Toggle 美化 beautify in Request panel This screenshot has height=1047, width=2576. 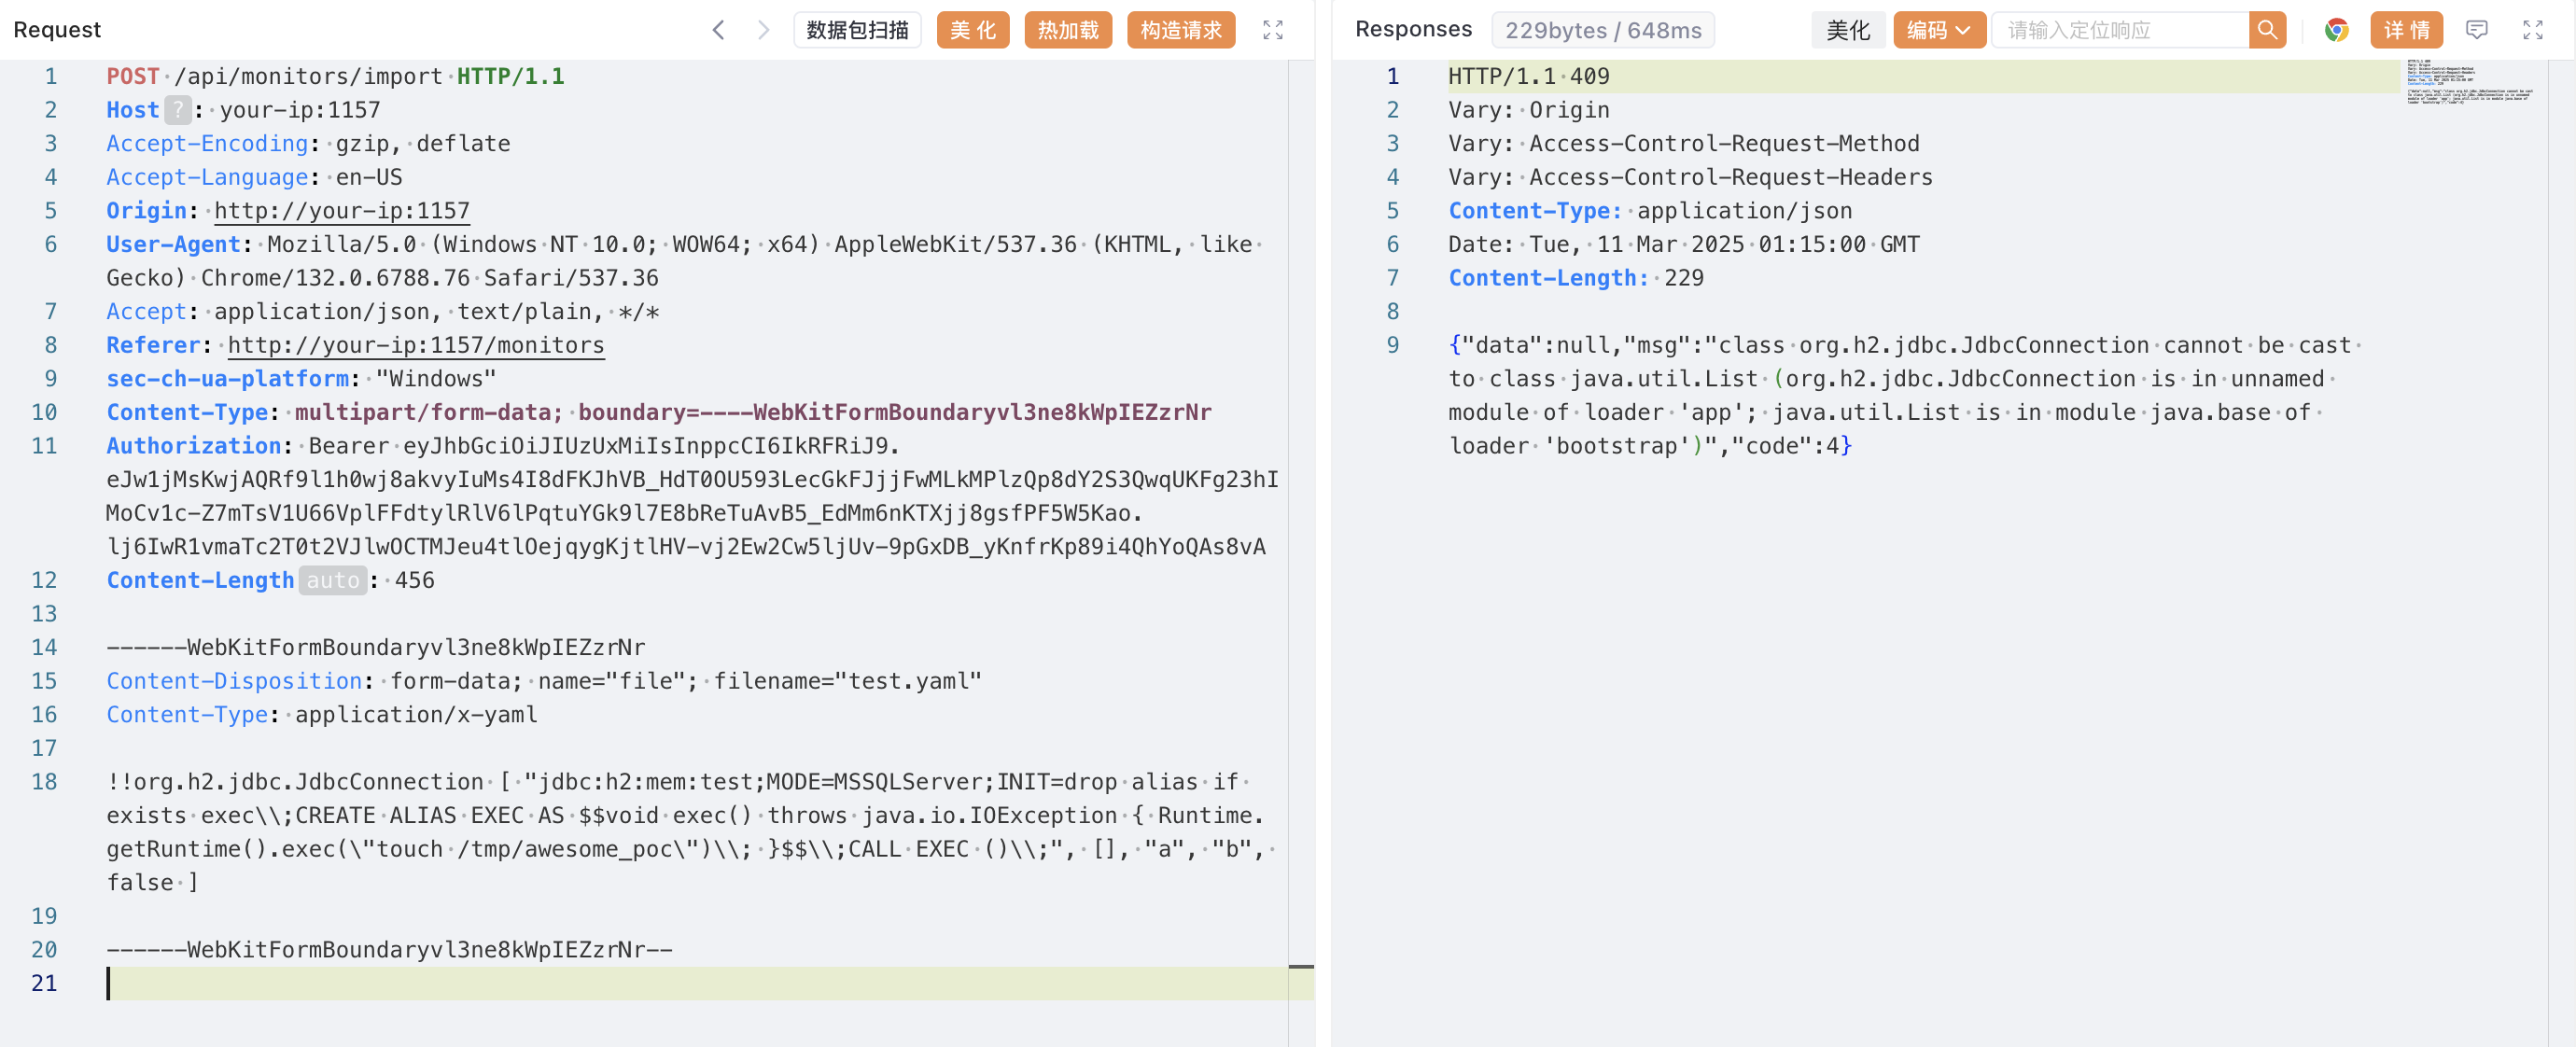coord(972,30)
